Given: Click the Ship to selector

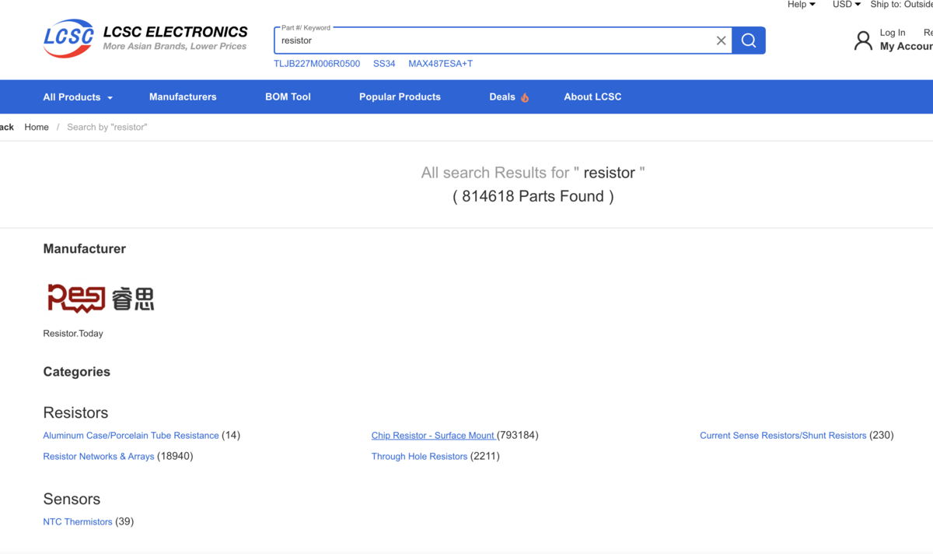Looking at the screenshot, I should 901,5.
